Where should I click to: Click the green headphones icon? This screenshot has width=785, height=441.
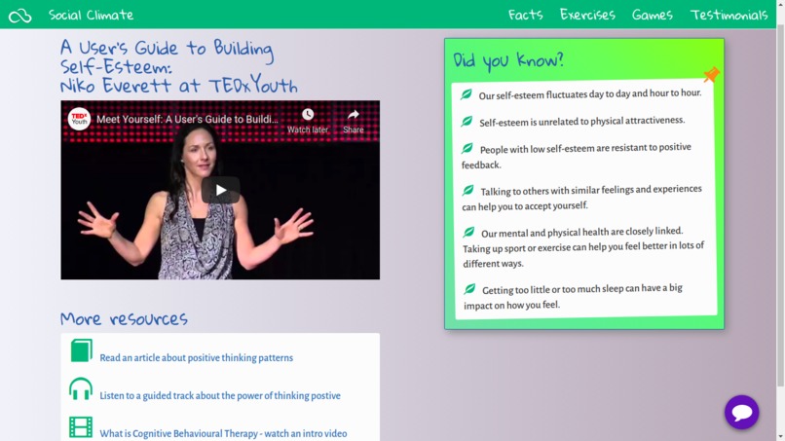pos(81,388)
